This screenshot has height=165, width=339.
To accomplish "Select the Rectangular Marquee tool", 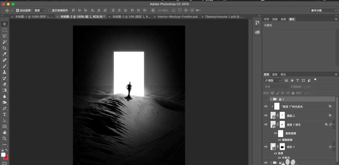I will pos(5,30).
